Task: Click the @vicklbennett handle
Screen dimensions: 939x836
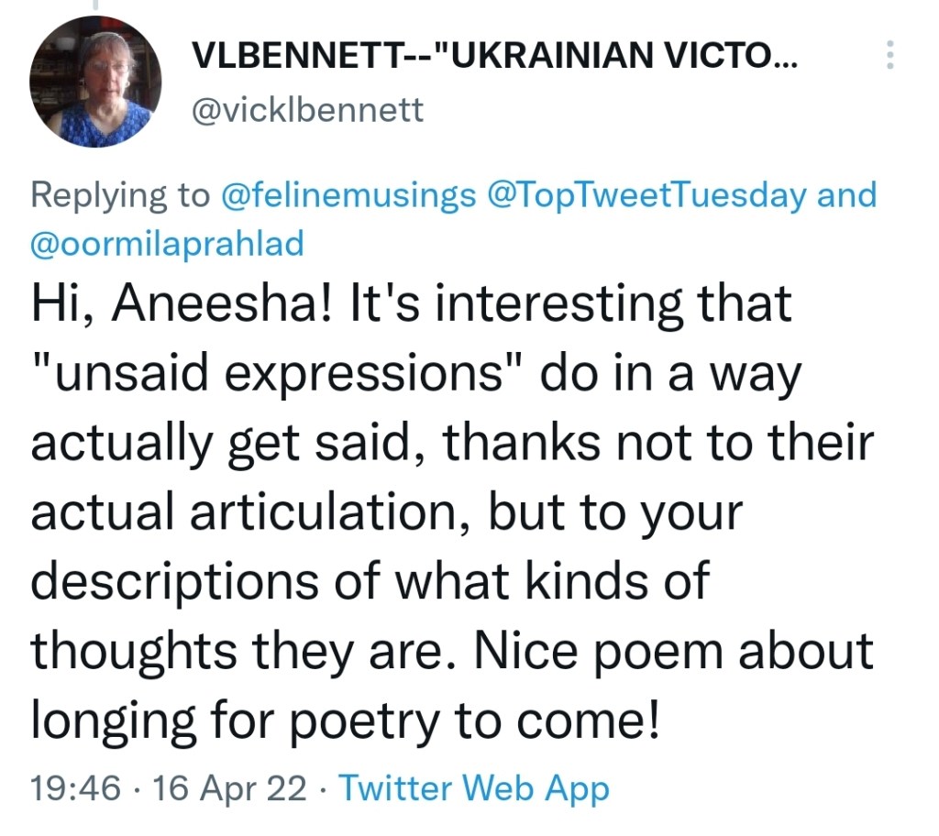Action: (307, 110)
